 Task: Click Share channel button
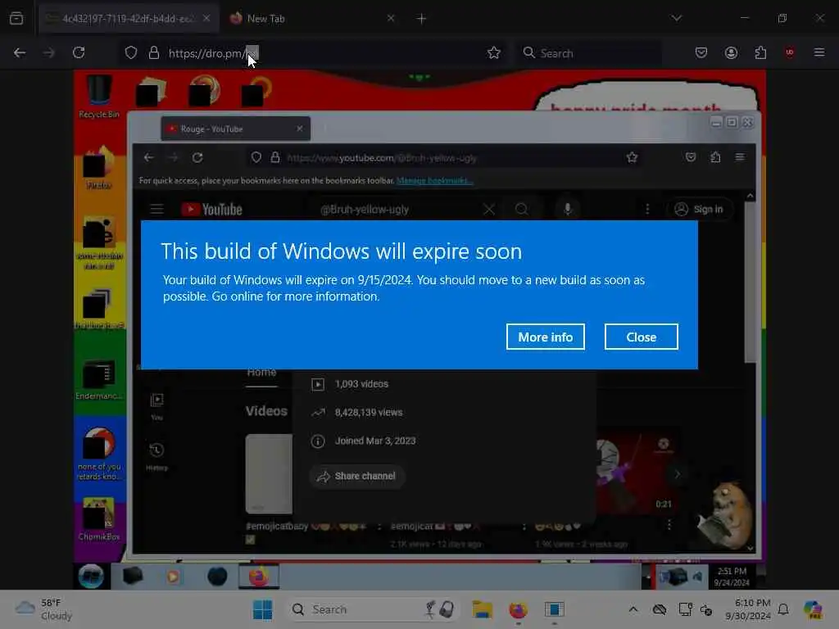coord(357,476)
